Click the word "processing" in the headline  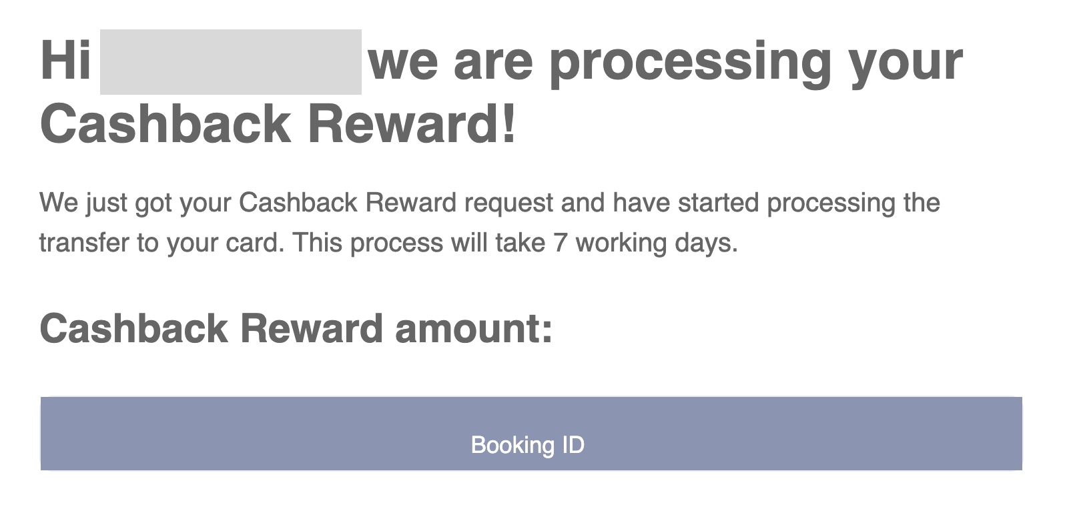tap(689, 62)
